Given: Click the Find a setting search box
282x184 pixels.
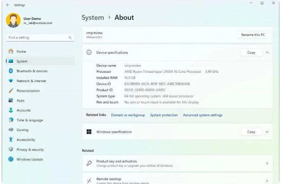Looking at the screenshot, I should pos(37,38).
